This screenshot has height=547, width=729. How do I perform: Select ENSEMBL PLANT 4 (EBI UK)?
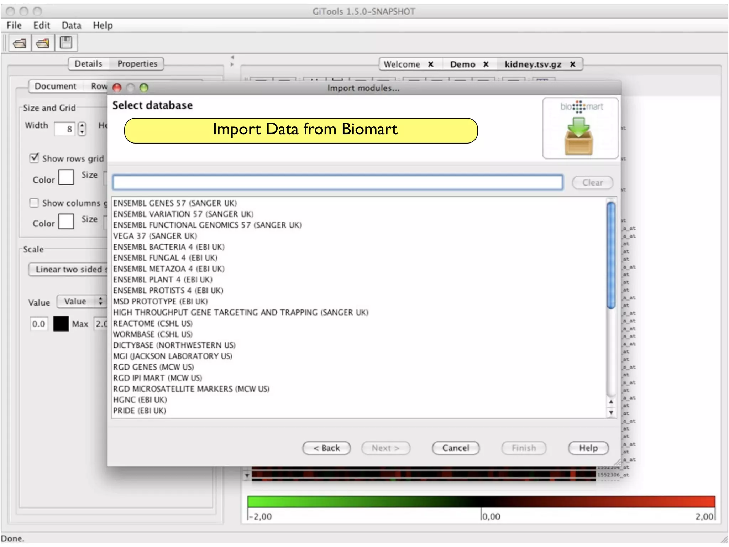(x=358, y=280)
